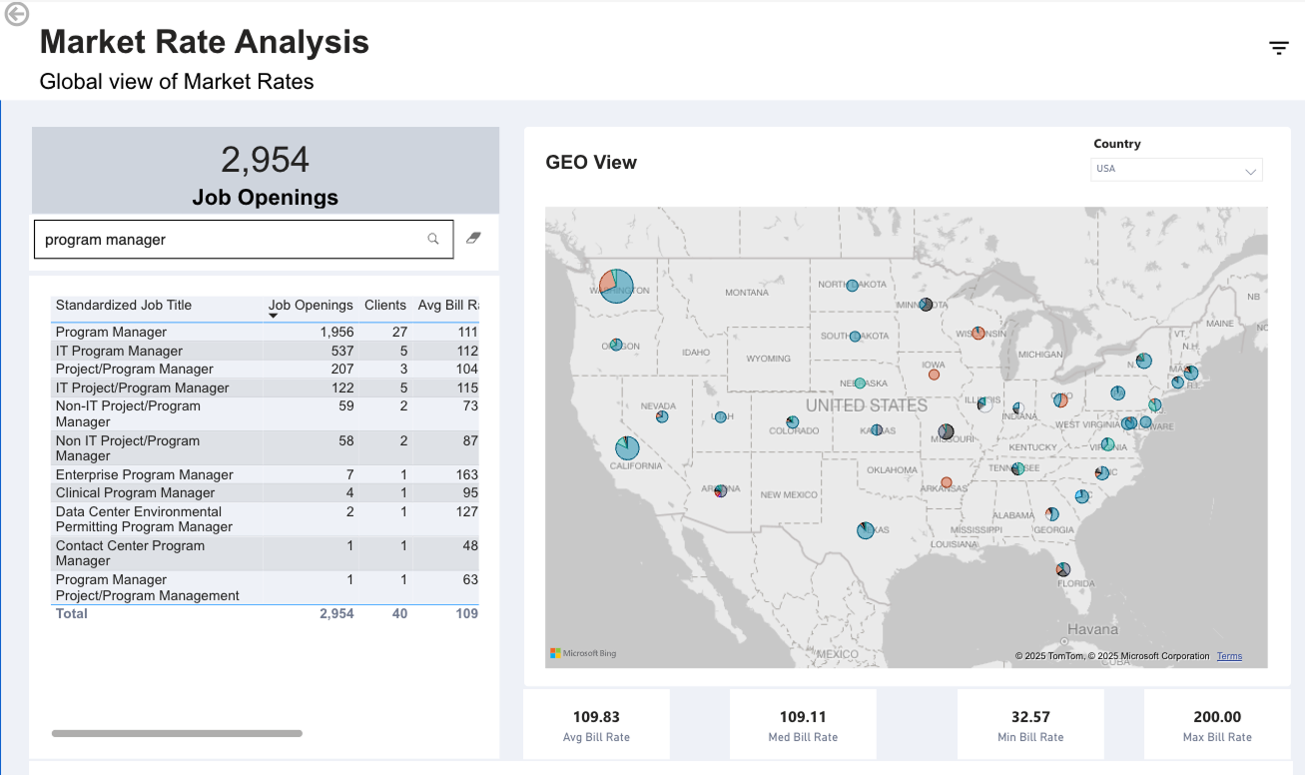This screenshot has height=775, width=1305.
Task: Click the table horizontal scrollbar
Action: point(177,733)
